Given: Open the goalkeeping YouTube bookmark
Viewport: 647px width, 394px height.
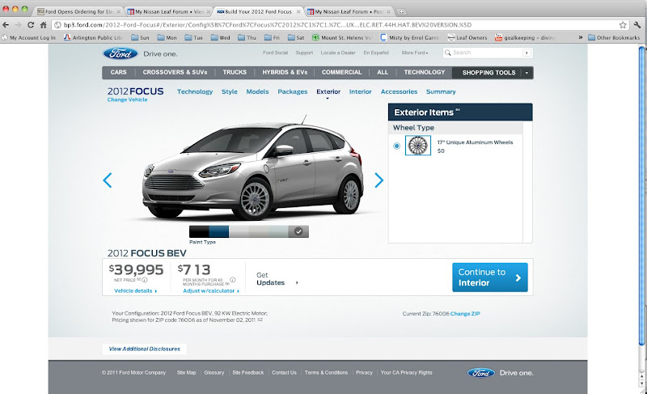Looking at the screenshot, I should [x=525, y=37].
